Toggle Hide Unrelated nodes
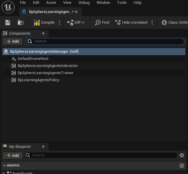The width and height of the screenshot is (188, 174). pos(131,23)
